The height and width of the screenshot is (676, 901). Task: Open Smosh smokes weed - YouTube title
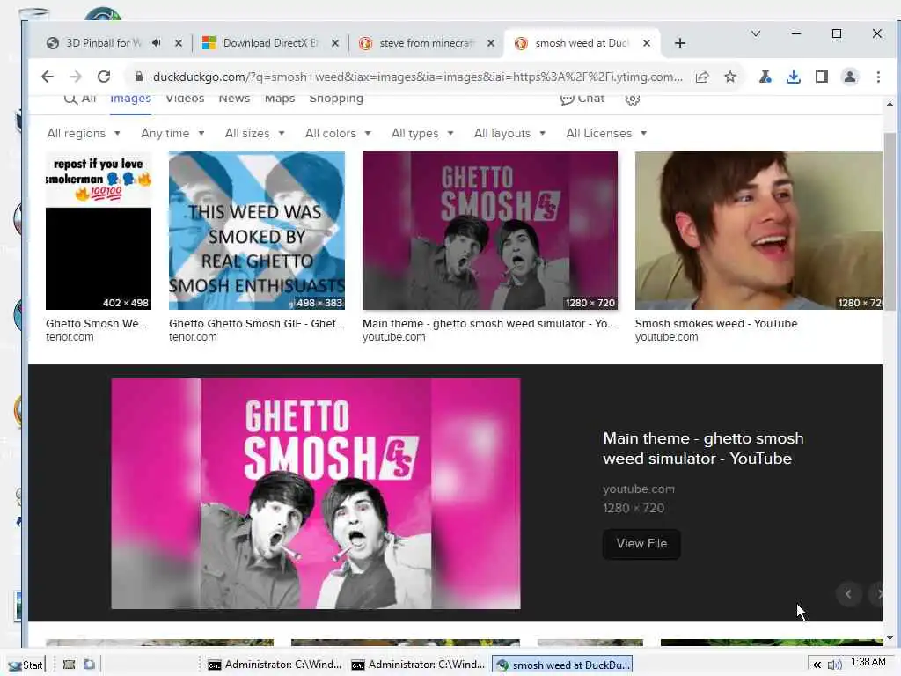pos(716,324)
